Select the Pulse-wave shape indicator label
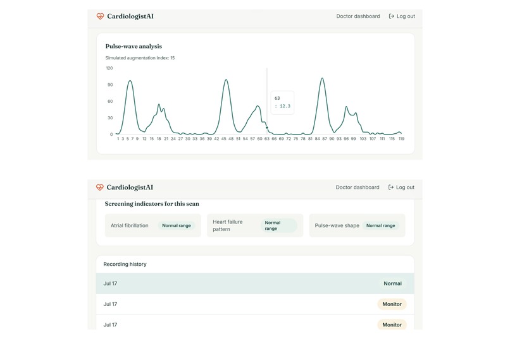This screenshot has width=510, height=339. 337,225
